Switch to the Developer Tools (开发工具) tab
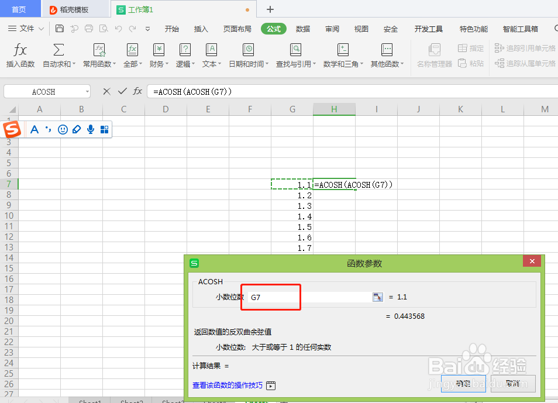 click(x=429, y=29)
